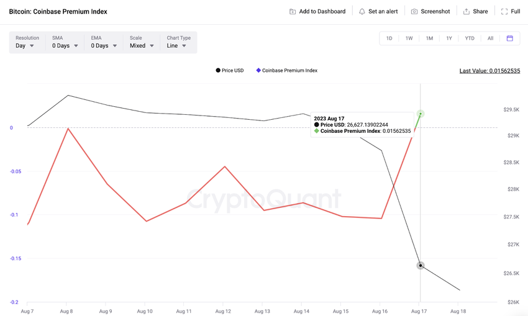Click the $26.5K price axis label
528x316 pixels.
(x=511, y=273)
